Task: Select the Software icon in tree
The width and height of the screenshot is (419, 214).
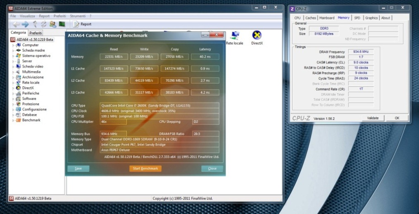Action: (x=18, y=99)
